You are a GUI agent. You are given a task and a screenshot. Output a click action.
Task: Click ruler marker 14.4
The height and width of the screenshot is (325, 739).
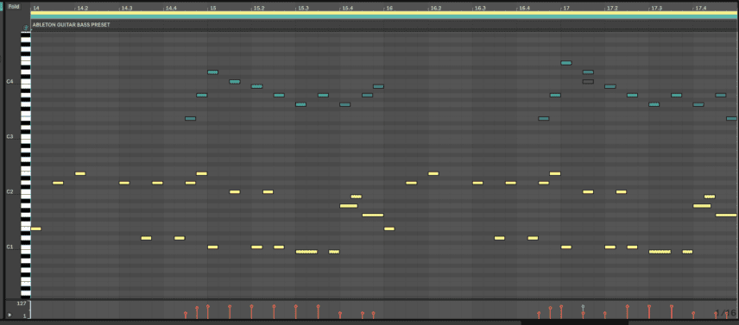click(171, 8)
